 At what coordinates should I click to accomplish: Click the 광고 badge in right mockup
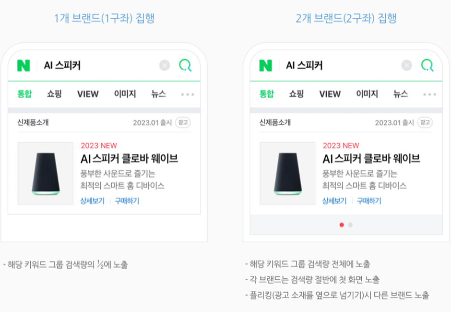coord(425,123)
